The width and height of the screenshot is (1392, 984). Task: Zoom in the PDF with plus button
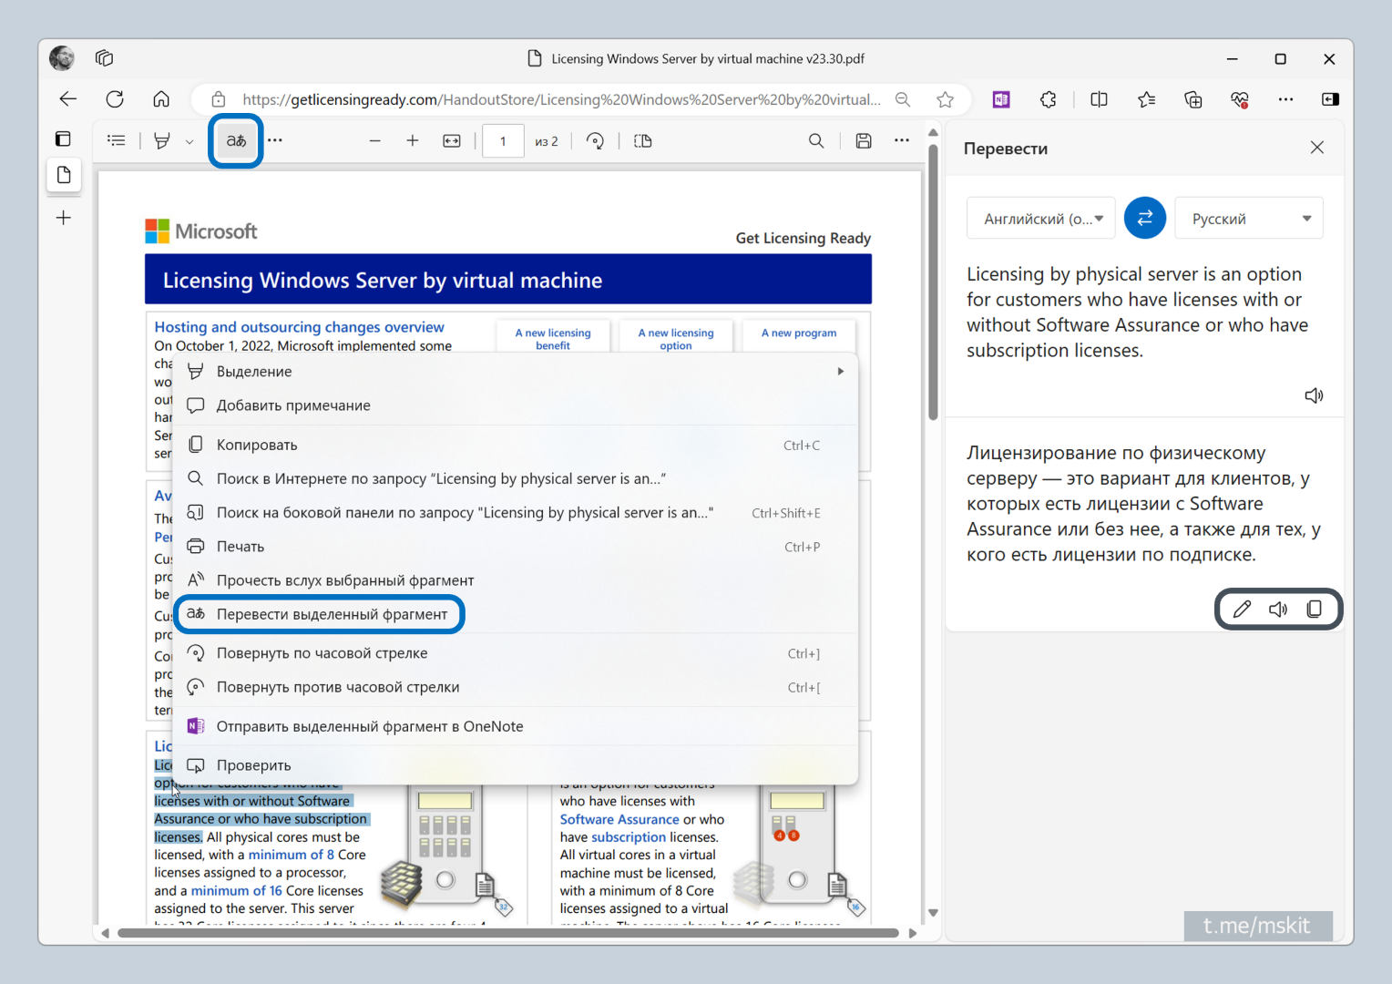[x=413, y=140]
